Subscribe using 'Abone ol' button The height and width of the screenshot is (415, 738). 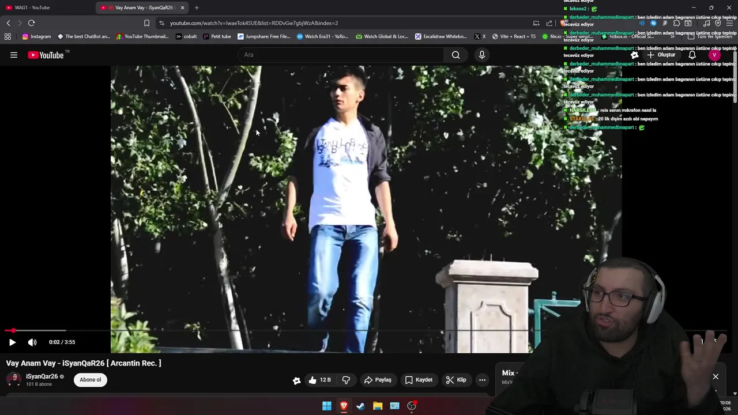90,380
